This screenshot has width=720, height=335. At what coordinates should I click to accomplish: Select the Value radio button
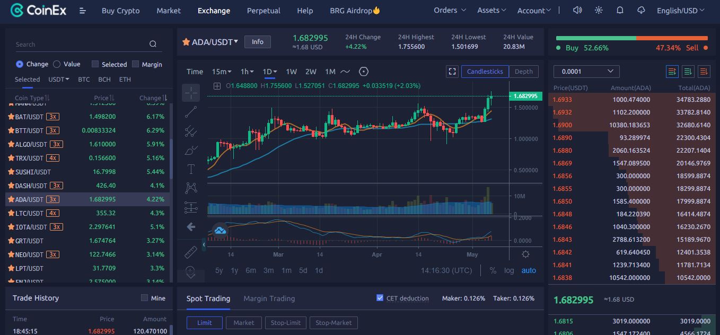[57, 64]
